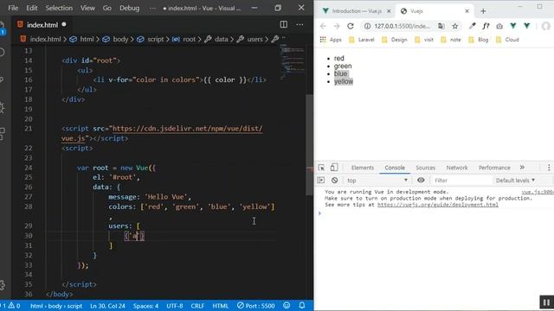Open the Blog bookmarks folder

click(x=479, y=40)
